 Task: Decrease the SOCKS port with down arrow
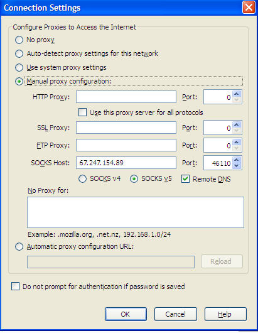click(x=237, y=166)
